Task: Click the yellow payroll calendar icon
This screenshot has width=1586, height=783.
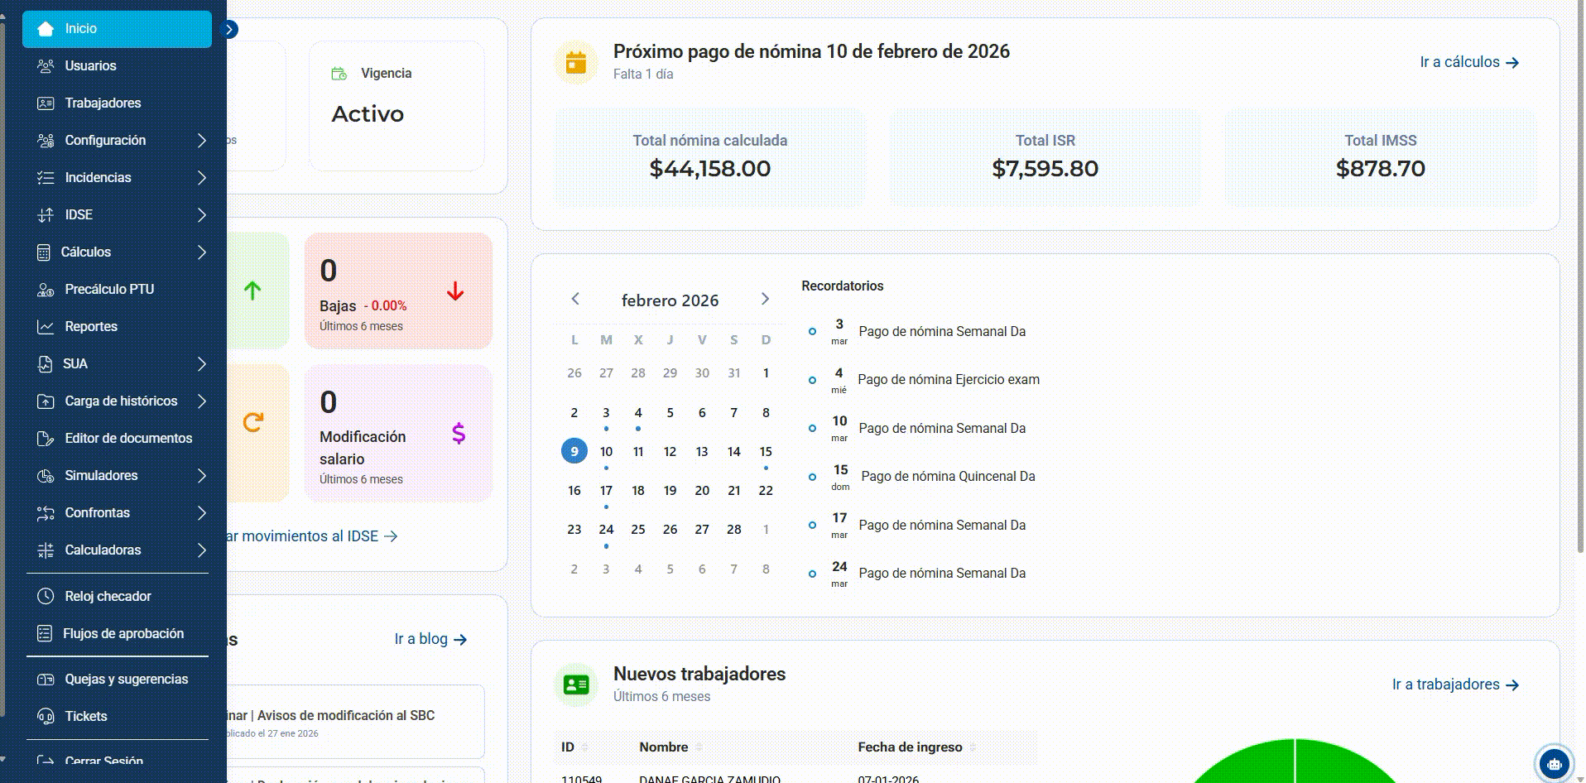Action: point(576,62)
